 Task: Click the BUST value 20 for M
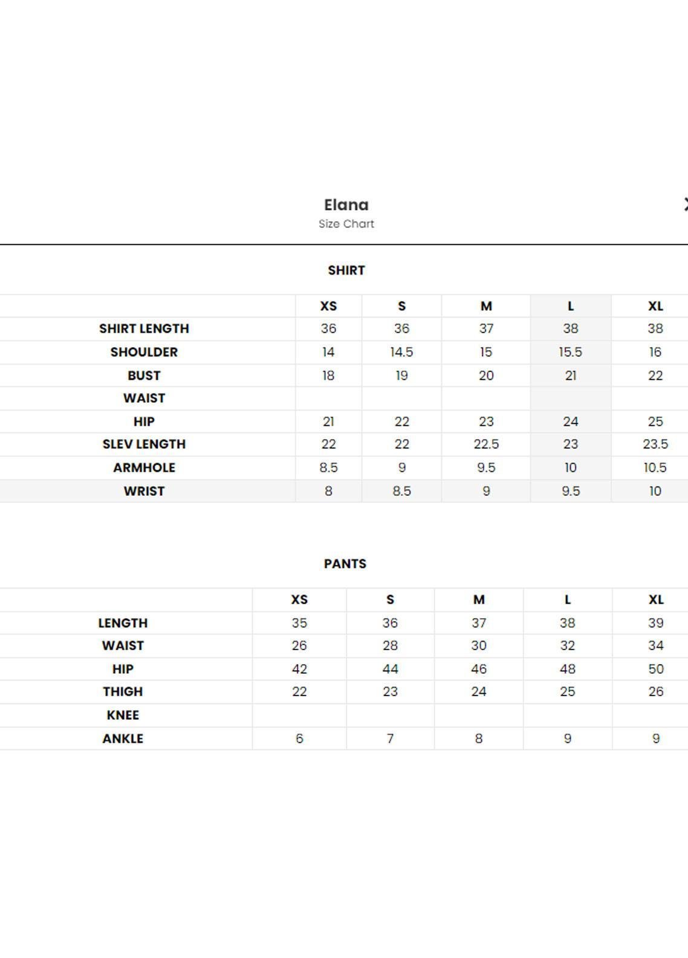tap(486, 376)
